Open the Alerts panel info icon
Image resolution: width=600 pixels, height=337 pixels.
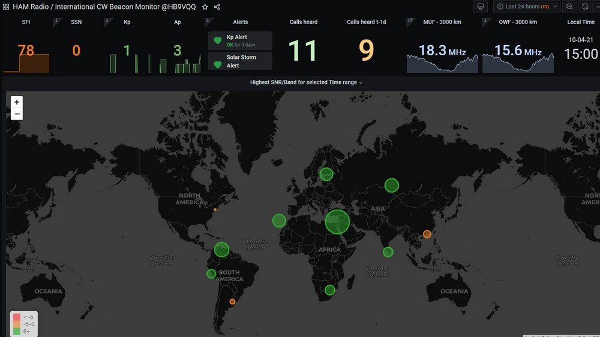(209, 22)
